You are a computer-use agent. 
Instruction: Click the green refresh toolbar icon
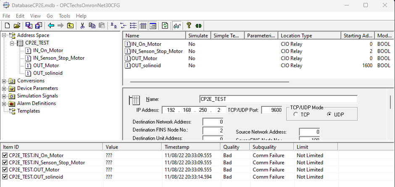point(165,26)
